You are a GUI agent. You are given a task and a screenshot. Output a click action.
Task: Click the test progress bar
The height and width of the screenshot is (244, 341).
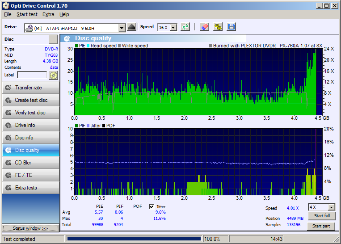point(134,239)
